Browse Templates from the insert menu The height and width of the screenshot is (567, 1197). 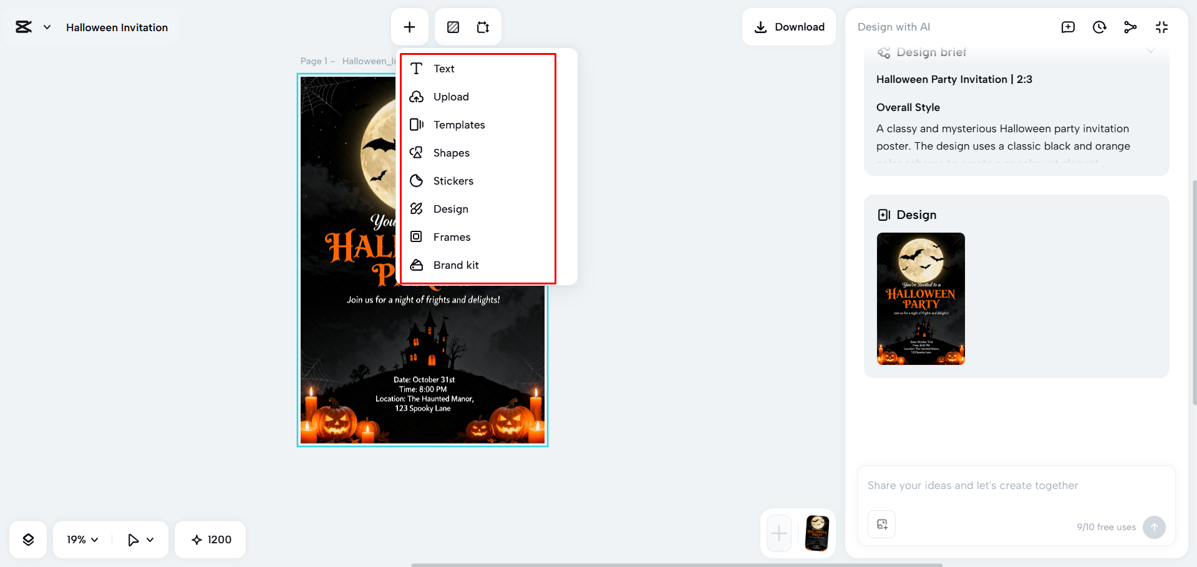click(459, 125)
